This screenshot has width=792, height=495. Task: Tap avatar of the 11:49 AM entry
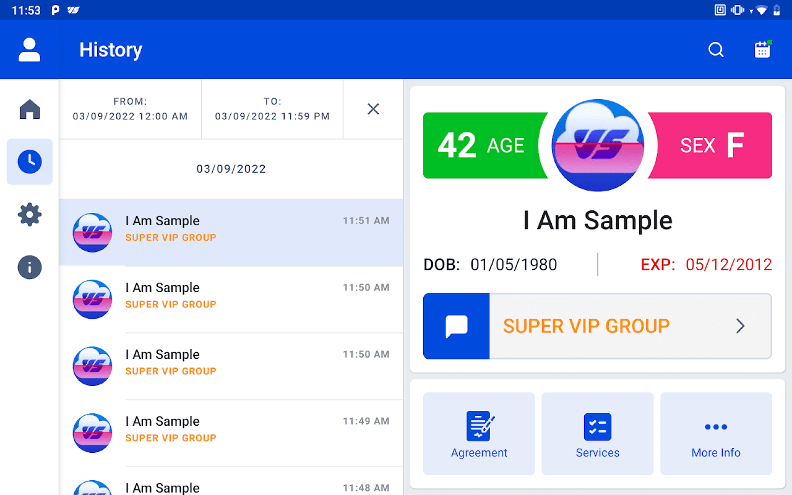point(93,433)
